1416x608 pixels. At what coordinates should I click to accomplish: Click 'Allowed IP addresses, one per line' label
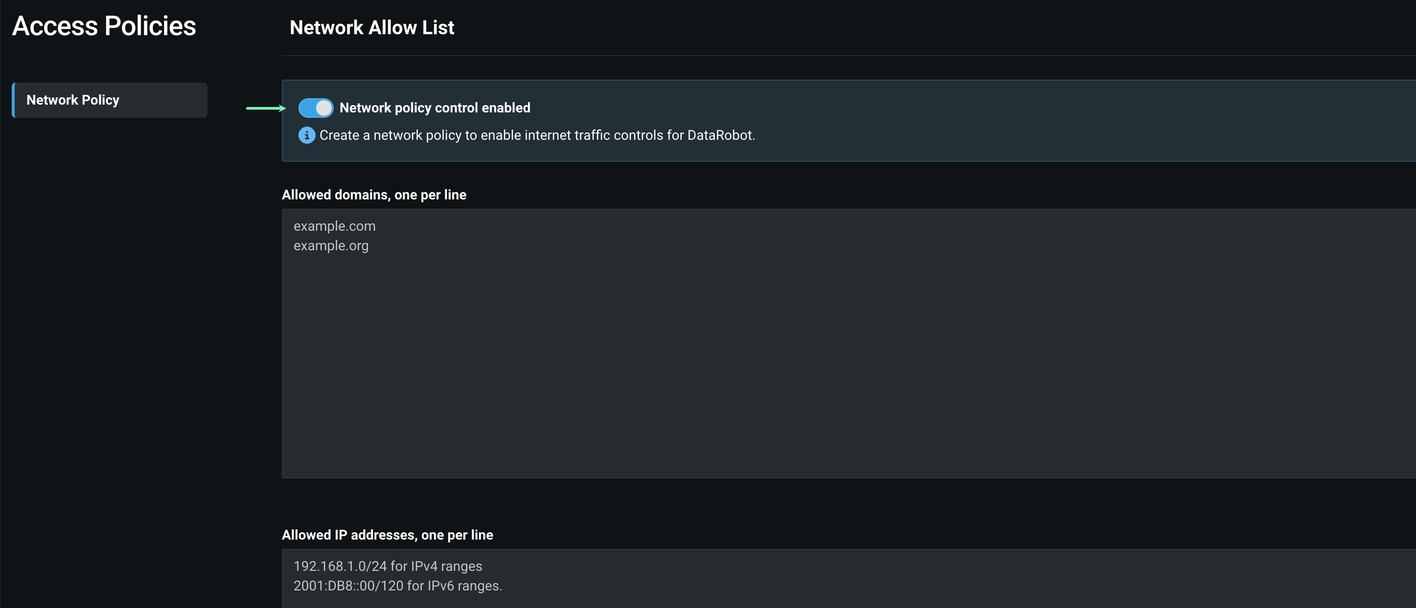[387, 535]
